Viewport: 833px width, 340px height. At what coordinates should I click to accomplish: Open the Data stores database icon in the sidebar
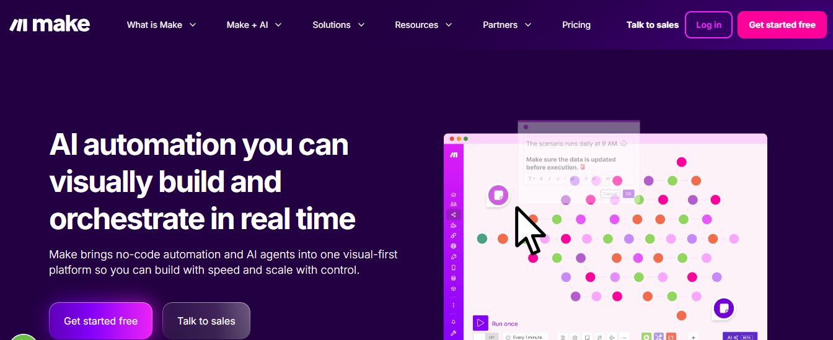point(454,278)
